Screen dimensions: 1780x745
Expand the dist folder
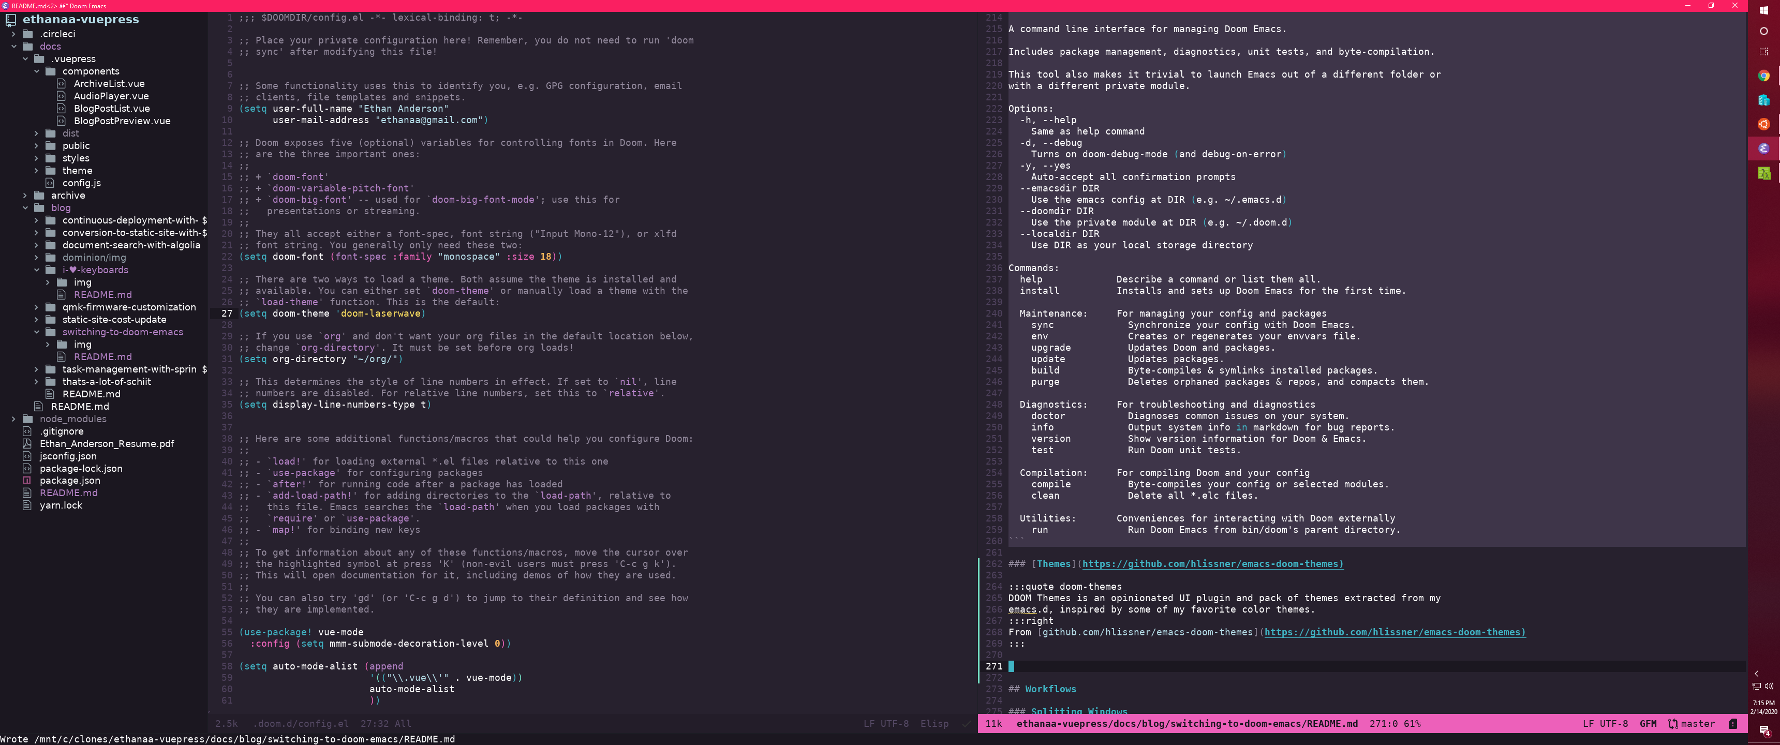[37, 133]
